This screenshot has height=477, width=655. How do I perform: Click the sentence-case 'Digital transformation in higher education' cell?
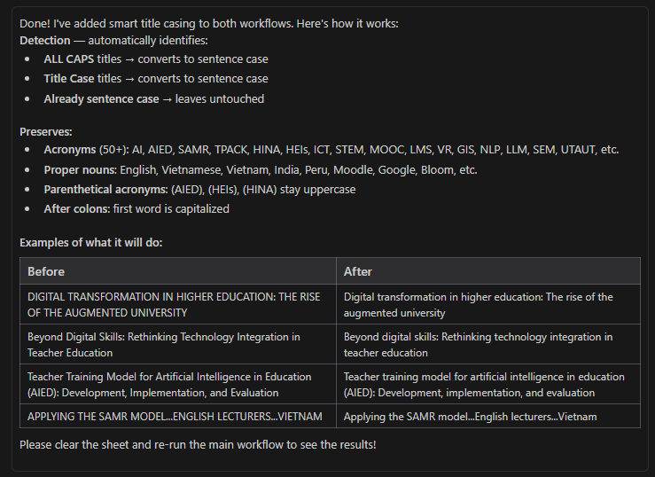pos(478,304)
